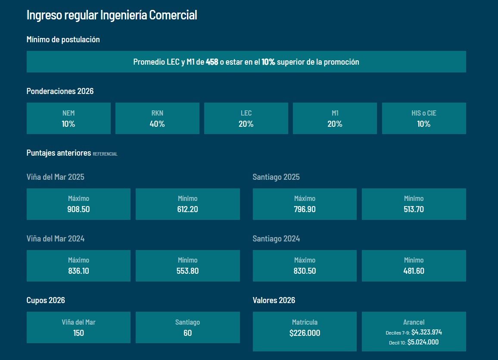Screen dimensions: 498x360
Task: Select Santiago 2025 Máximo 796.90 tile
Action: (305, 204)
